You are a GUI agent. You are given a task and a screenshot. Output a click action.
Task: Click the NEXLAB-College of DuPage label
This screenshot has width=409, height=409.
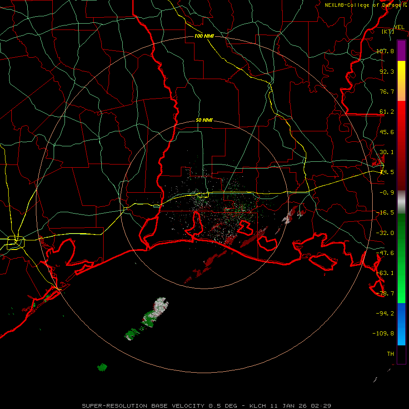pyautogui.click(x=363, y=5)
